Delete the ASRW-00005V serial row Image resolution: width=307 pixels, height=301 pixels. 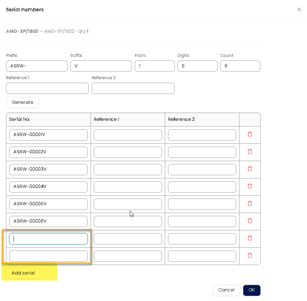click(x=250, y=203)
